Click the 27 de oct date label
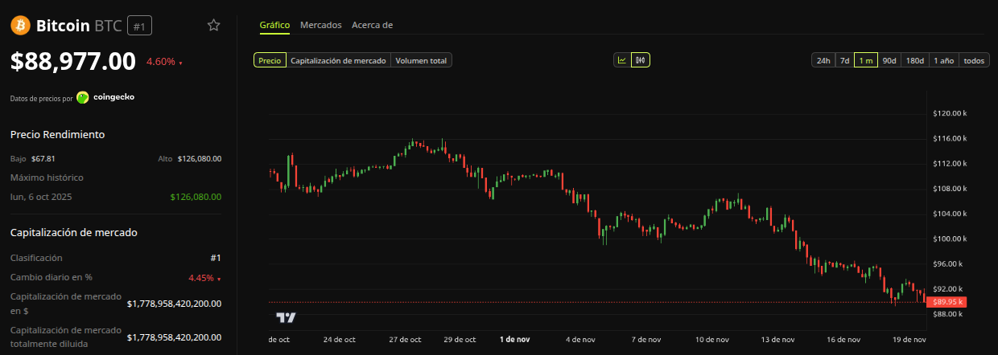 click(x=405, y=340)
